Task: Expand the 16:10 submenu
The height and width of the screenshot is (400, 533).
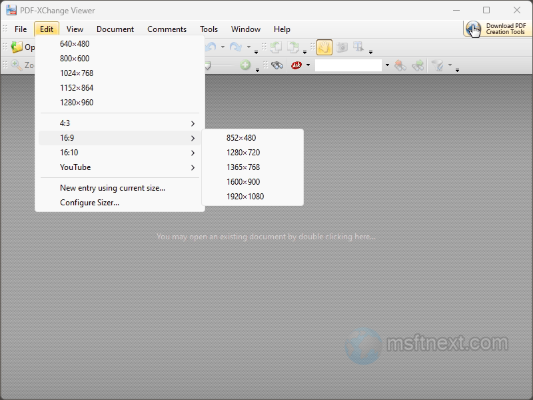Action: [119, 153]
